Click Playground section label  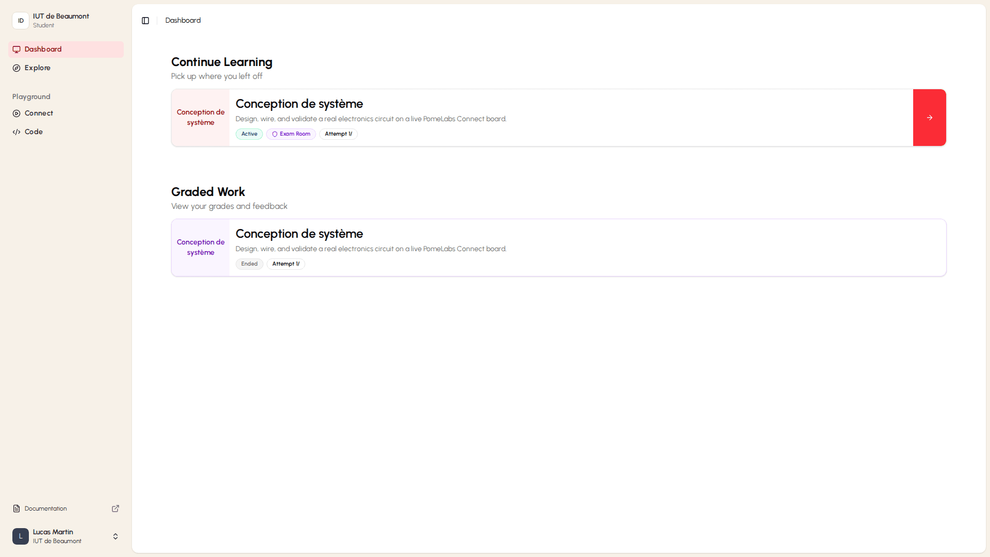pos(31,97)
